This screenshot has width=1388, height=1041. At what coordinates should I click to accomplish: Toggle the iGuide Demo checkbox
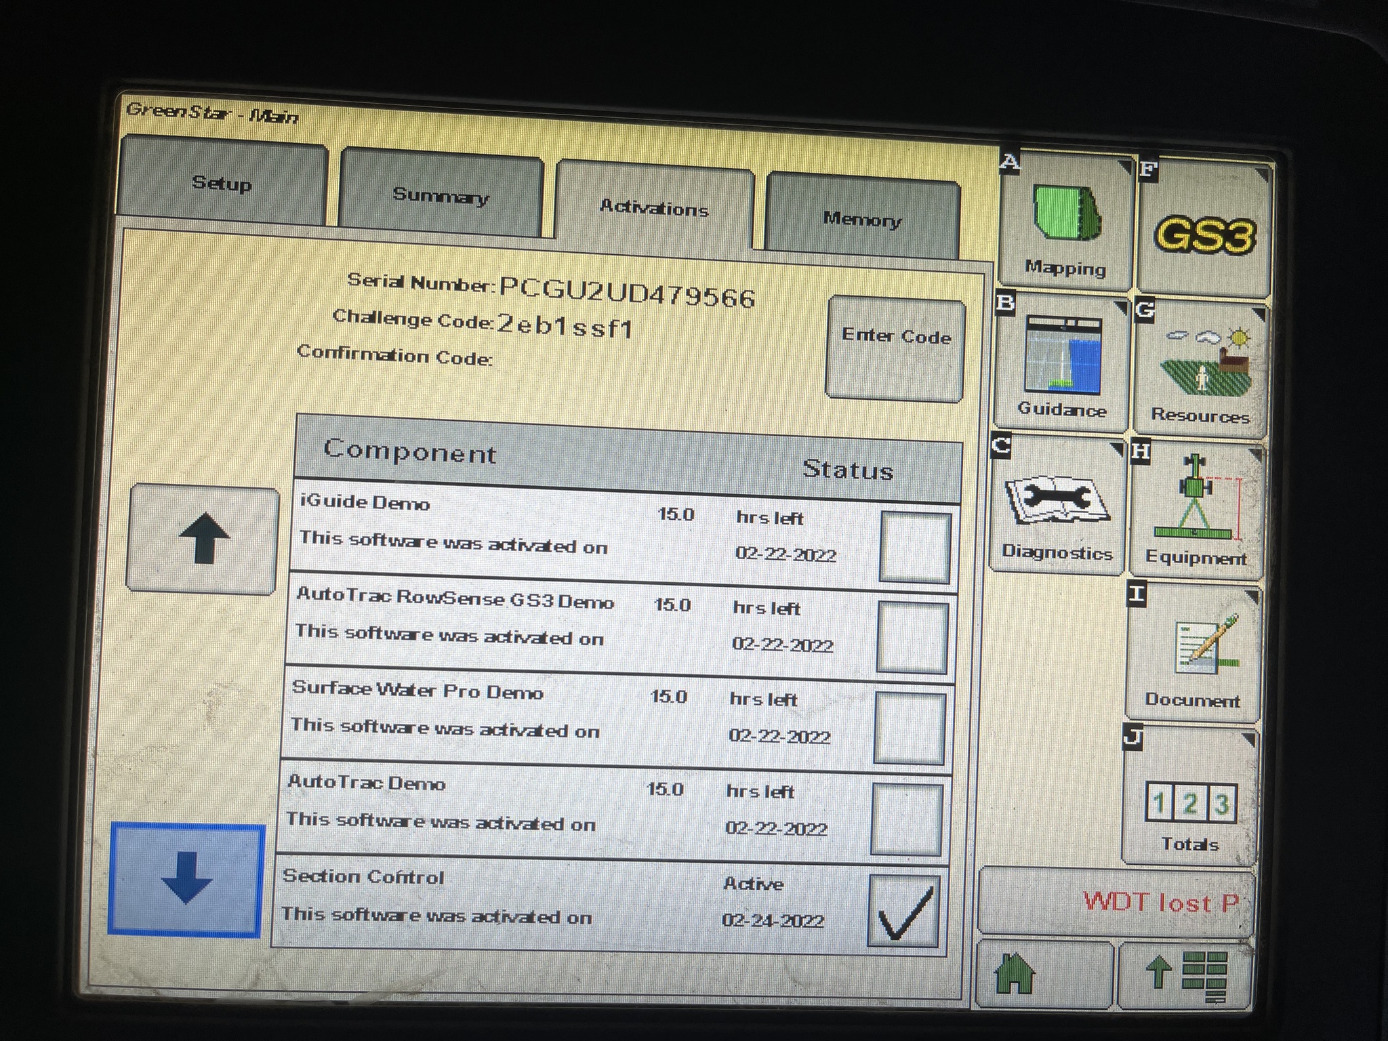click(x=915, y=547)
